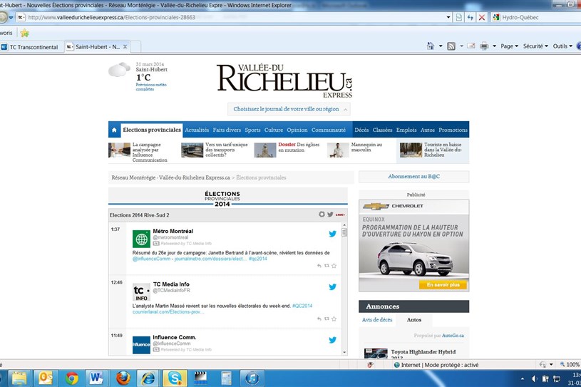Switch to the TC Transcontinental browser tab
The image size is (581, 387).
[x=32, y=47]
